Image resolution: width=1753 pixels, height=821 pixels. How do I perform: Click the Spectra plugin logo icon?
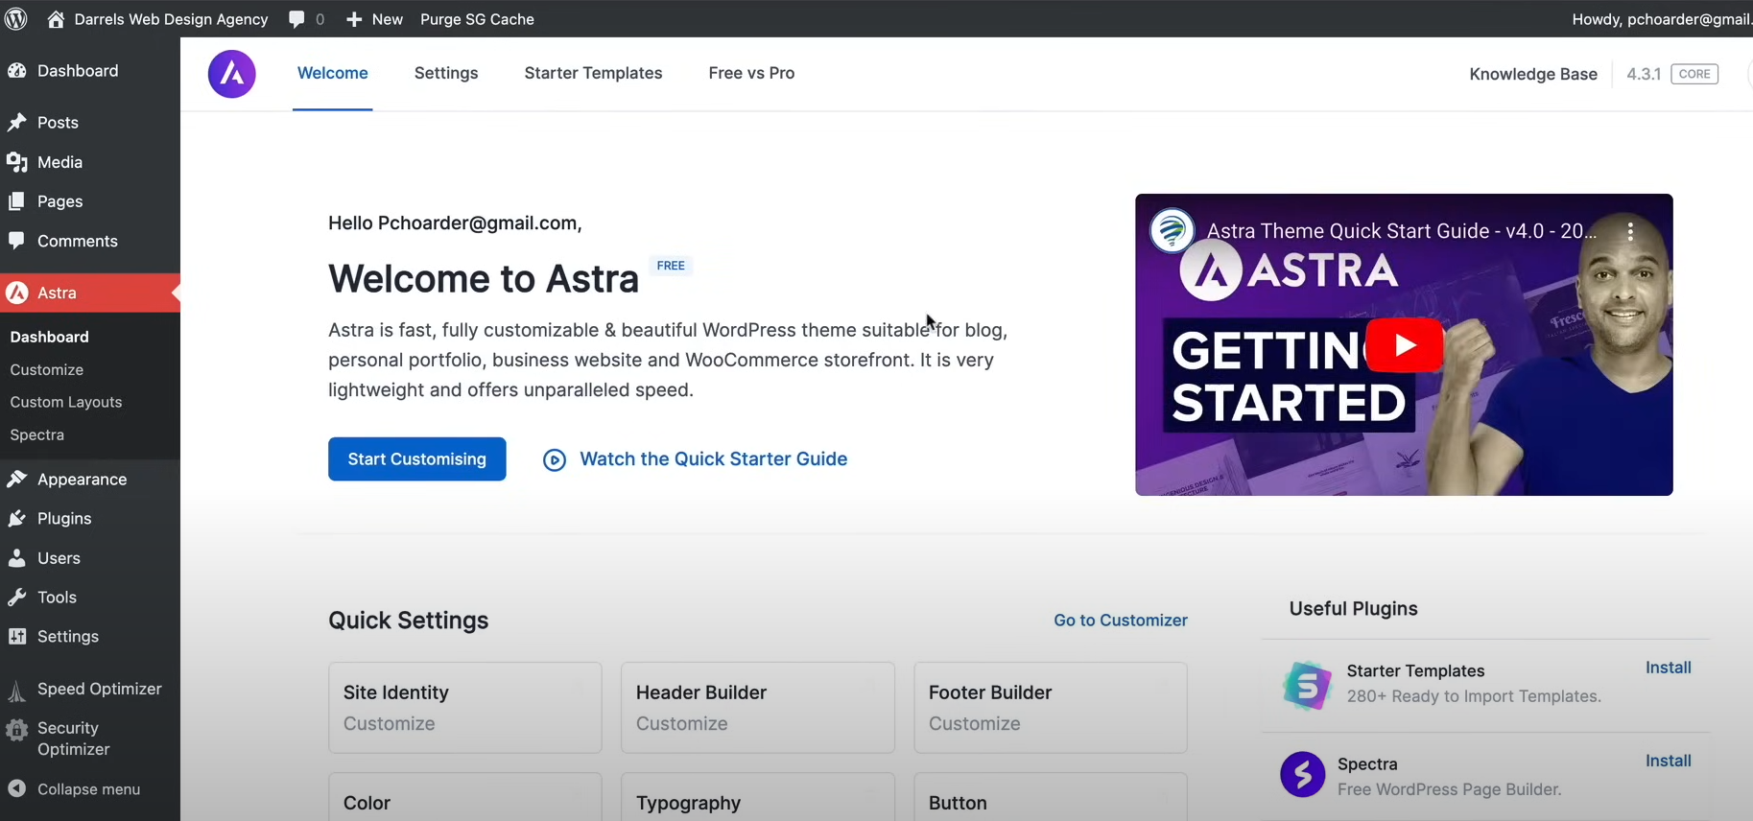tap(1303, 775)
